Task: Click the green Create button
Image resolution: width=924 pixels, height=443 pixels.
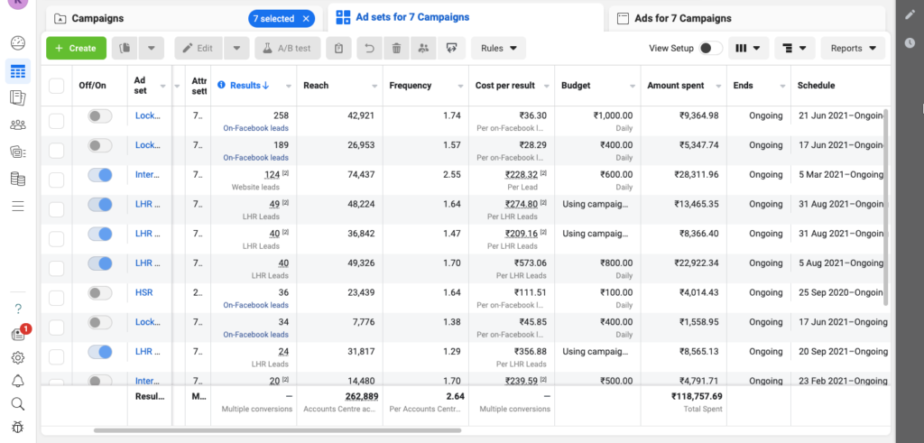Action: tap(76, 49)
